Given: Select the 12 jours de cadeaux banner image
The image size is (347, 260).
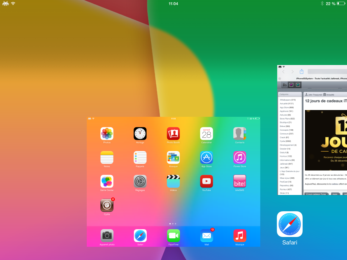Looking at the screenshot, I should [x=326, y=140].
